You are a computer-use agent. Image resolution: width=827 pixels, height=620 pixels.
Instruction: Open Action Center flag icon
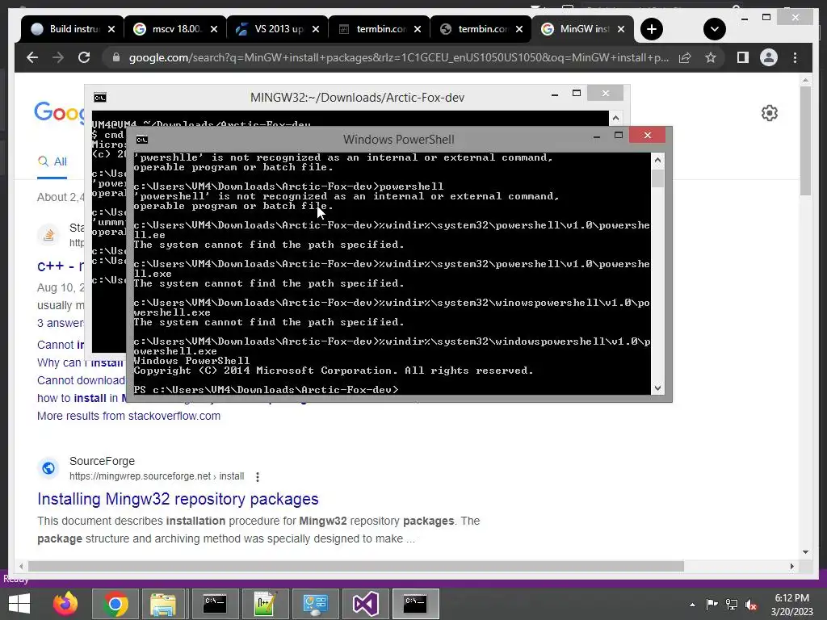[x=712, y=605]
